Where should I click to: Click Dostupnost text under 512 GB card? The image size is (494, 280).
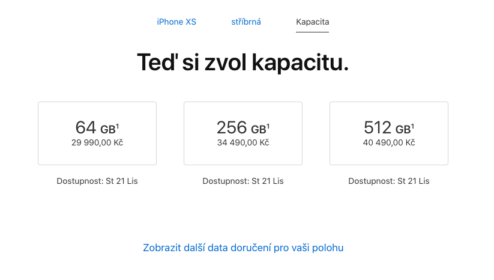point(389,181)
